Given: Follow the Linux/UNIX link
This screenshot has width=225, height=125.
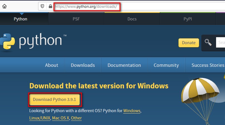Looking at the screenshot, I should (40, 118).
